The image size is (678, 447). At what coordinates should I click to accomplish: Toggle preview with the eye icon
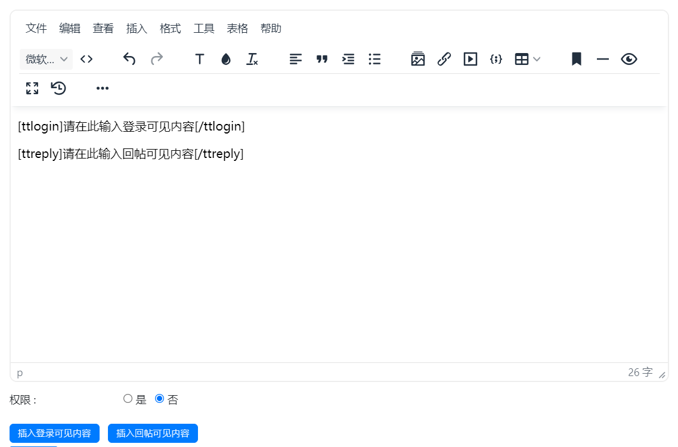point(629,59)
